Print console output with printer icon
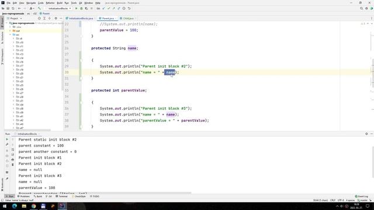This screenshot has height=210, width=374. [x=13, y=159]
